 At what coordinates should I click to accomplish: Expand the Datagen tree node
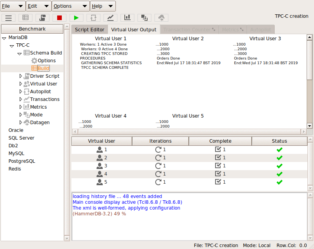(x=20, y=122)
